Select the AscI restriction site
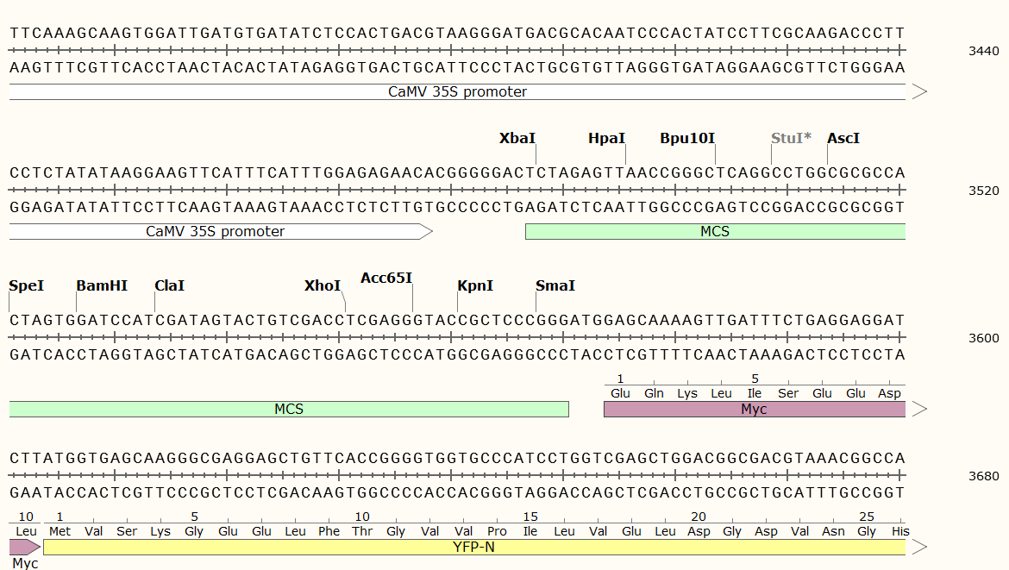The height and width of the screenshot is (570, 1009). (x=843, y=138)
